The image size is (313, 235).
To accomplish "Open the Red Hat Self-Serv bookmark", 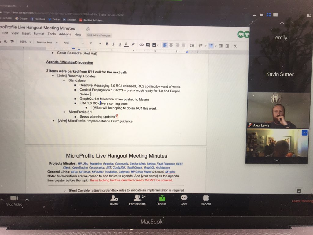I will click(91, 20).
